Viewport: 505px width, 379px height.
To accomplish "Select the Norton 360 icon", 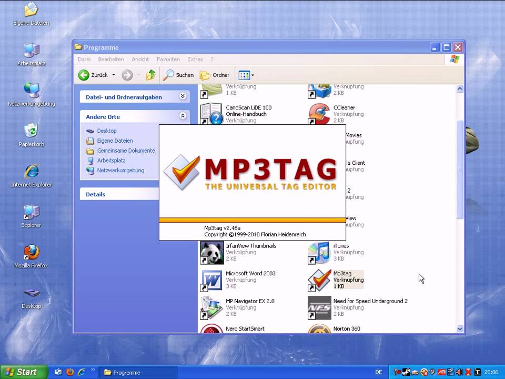I will [x=319, y=328].
